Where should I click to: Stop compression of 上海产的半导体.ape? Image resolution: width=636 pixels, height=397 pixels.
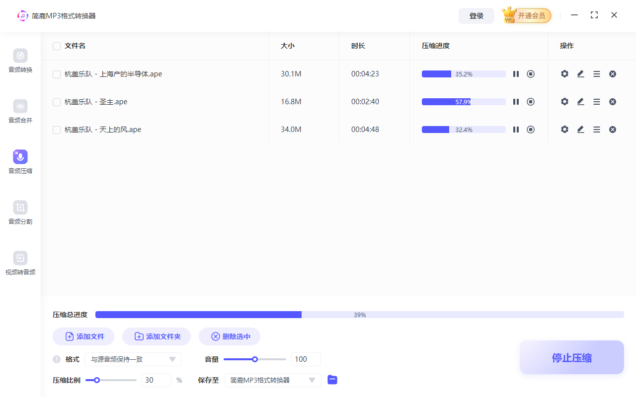click(530, 73)
